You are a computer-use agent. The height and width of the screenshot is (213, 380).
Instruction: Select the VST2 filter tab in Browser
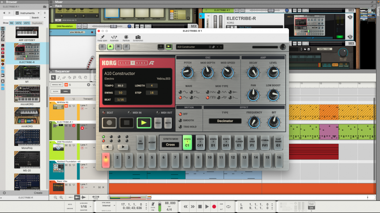coord(19,23)
